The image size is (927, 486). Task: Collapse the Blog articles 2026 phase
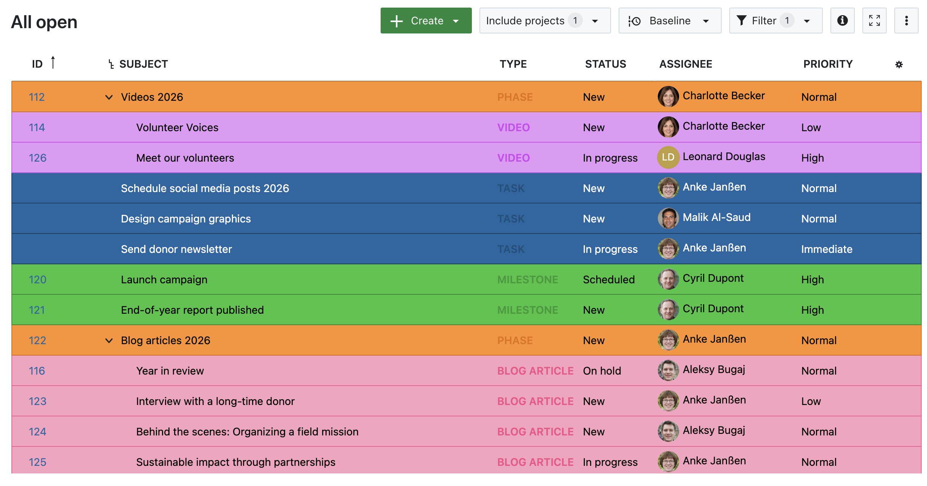coord(109,340)
